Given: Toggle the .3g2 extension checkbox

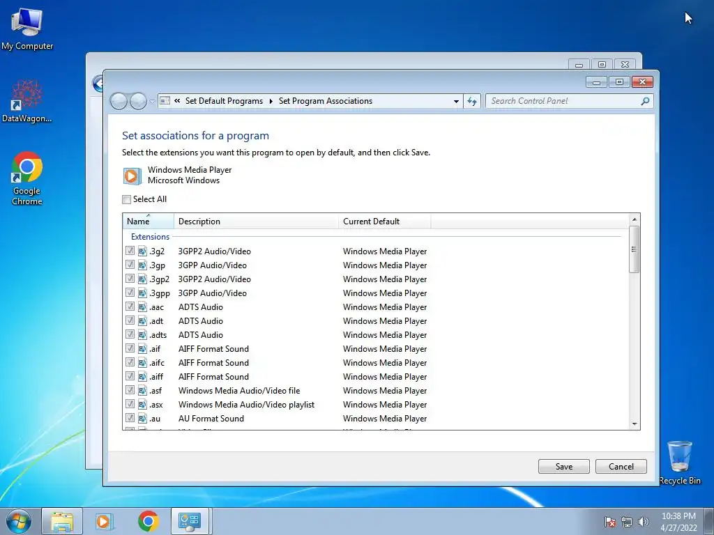Looking at the screenshot, I should 130,251.
